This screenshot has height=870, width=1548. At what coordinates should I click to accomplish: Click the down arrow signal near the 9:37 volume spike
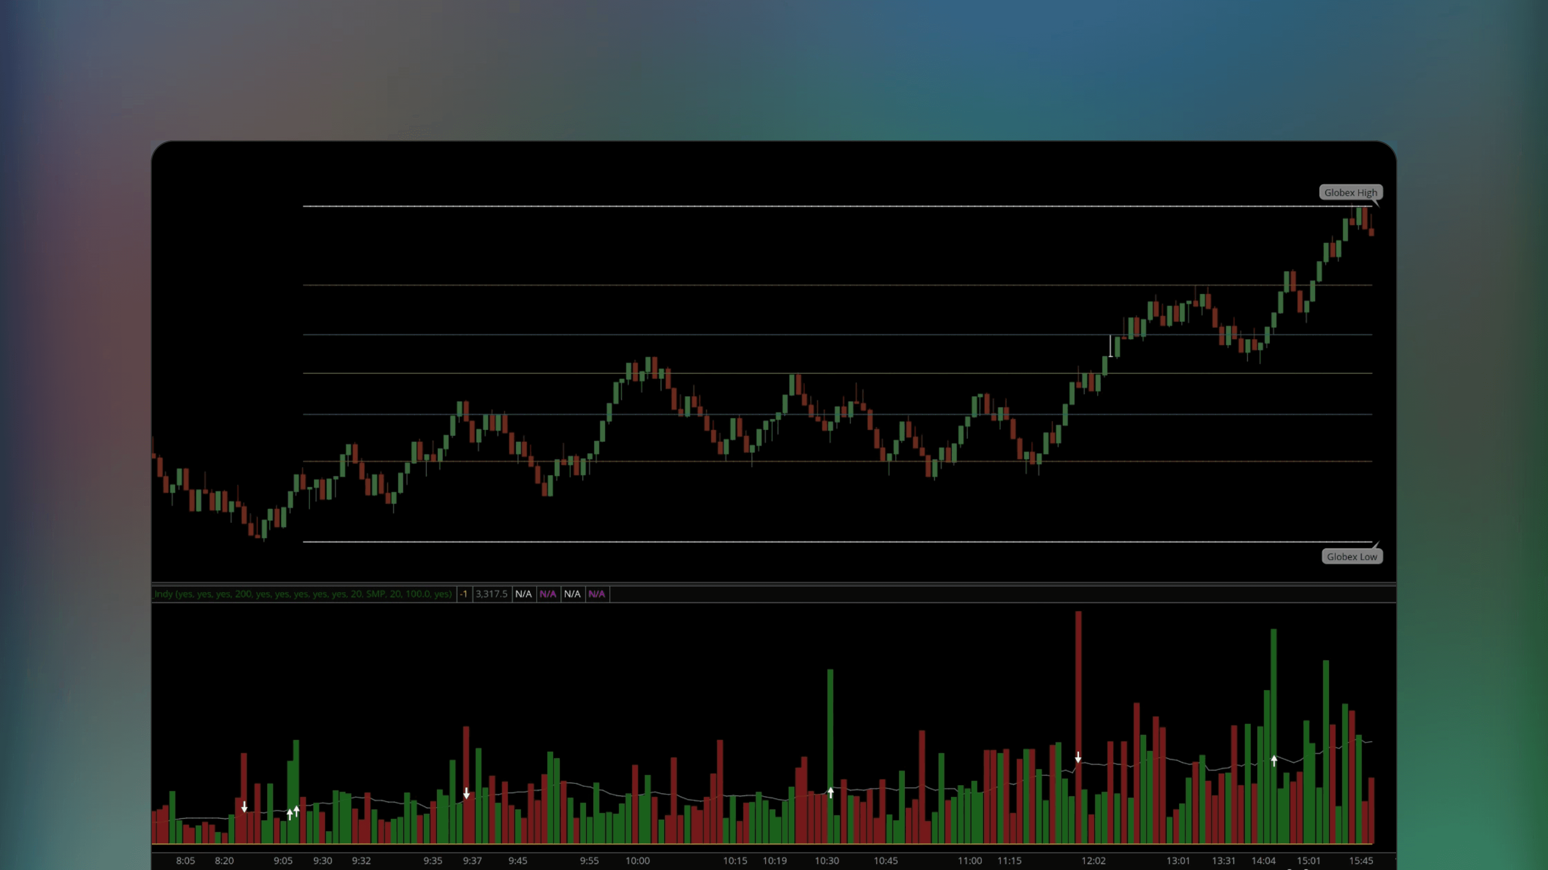pyautogui.click(x=467, y=794)
